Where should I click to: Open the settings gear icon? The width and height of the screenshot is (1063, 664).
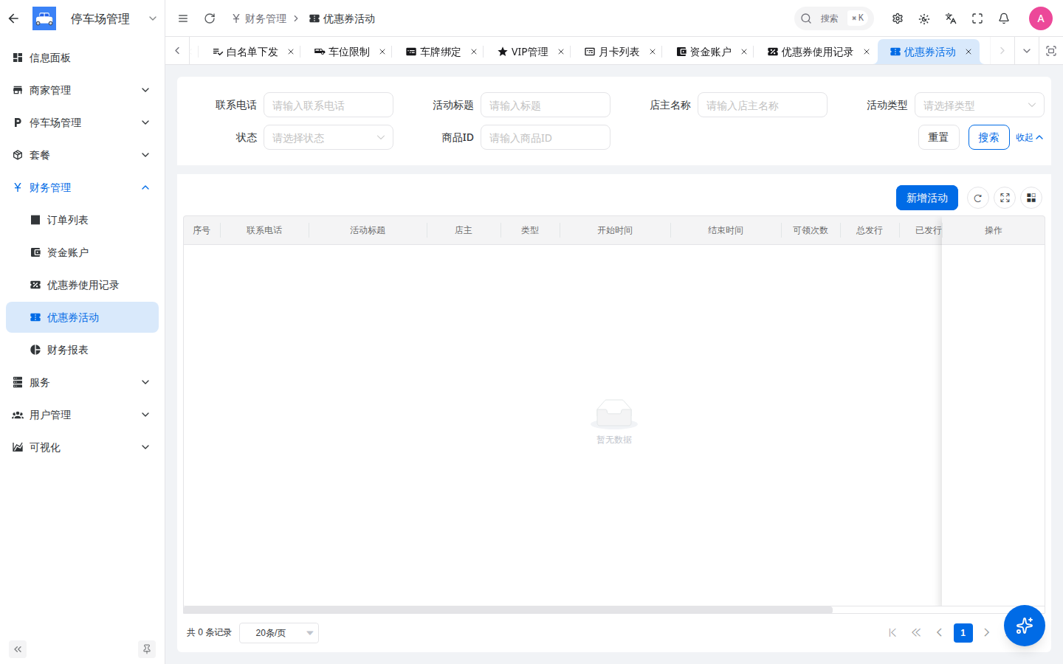click(898, 18)
